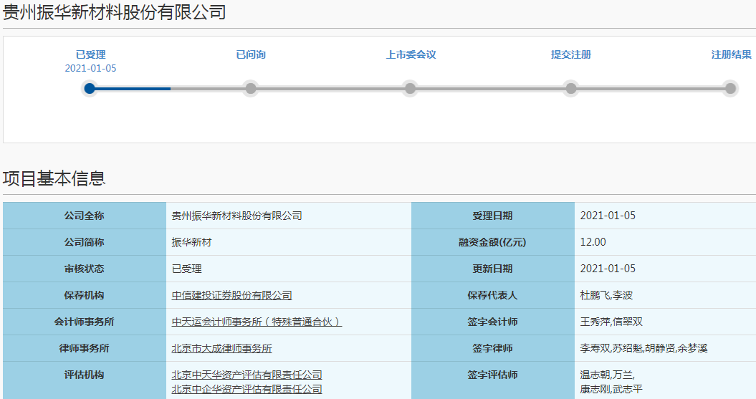Click the filled blue 已受理 timeline node
The height and width of the screenshot is (399, 756).
[90, 89]
